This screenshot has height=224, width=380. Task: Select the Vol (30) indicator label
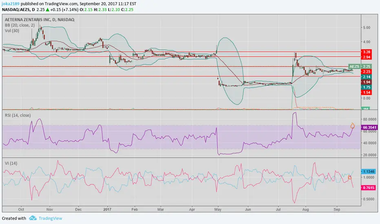point(12,31)
